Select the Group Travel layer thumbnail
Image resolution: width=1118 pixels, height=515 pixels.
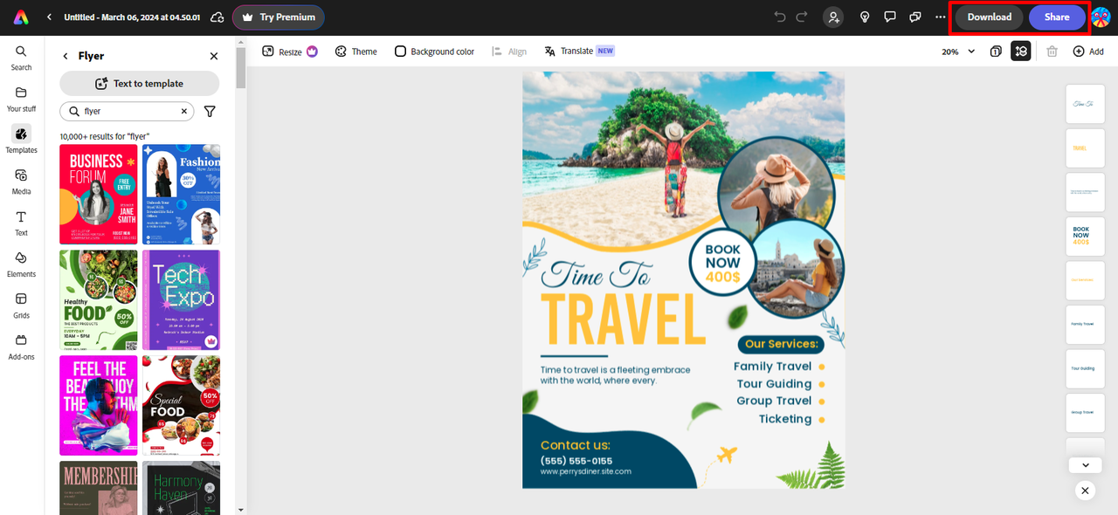tap(1085, 412)
